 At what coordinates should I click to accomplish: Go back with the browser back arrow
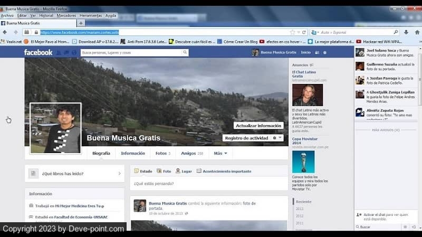[5, 32]
